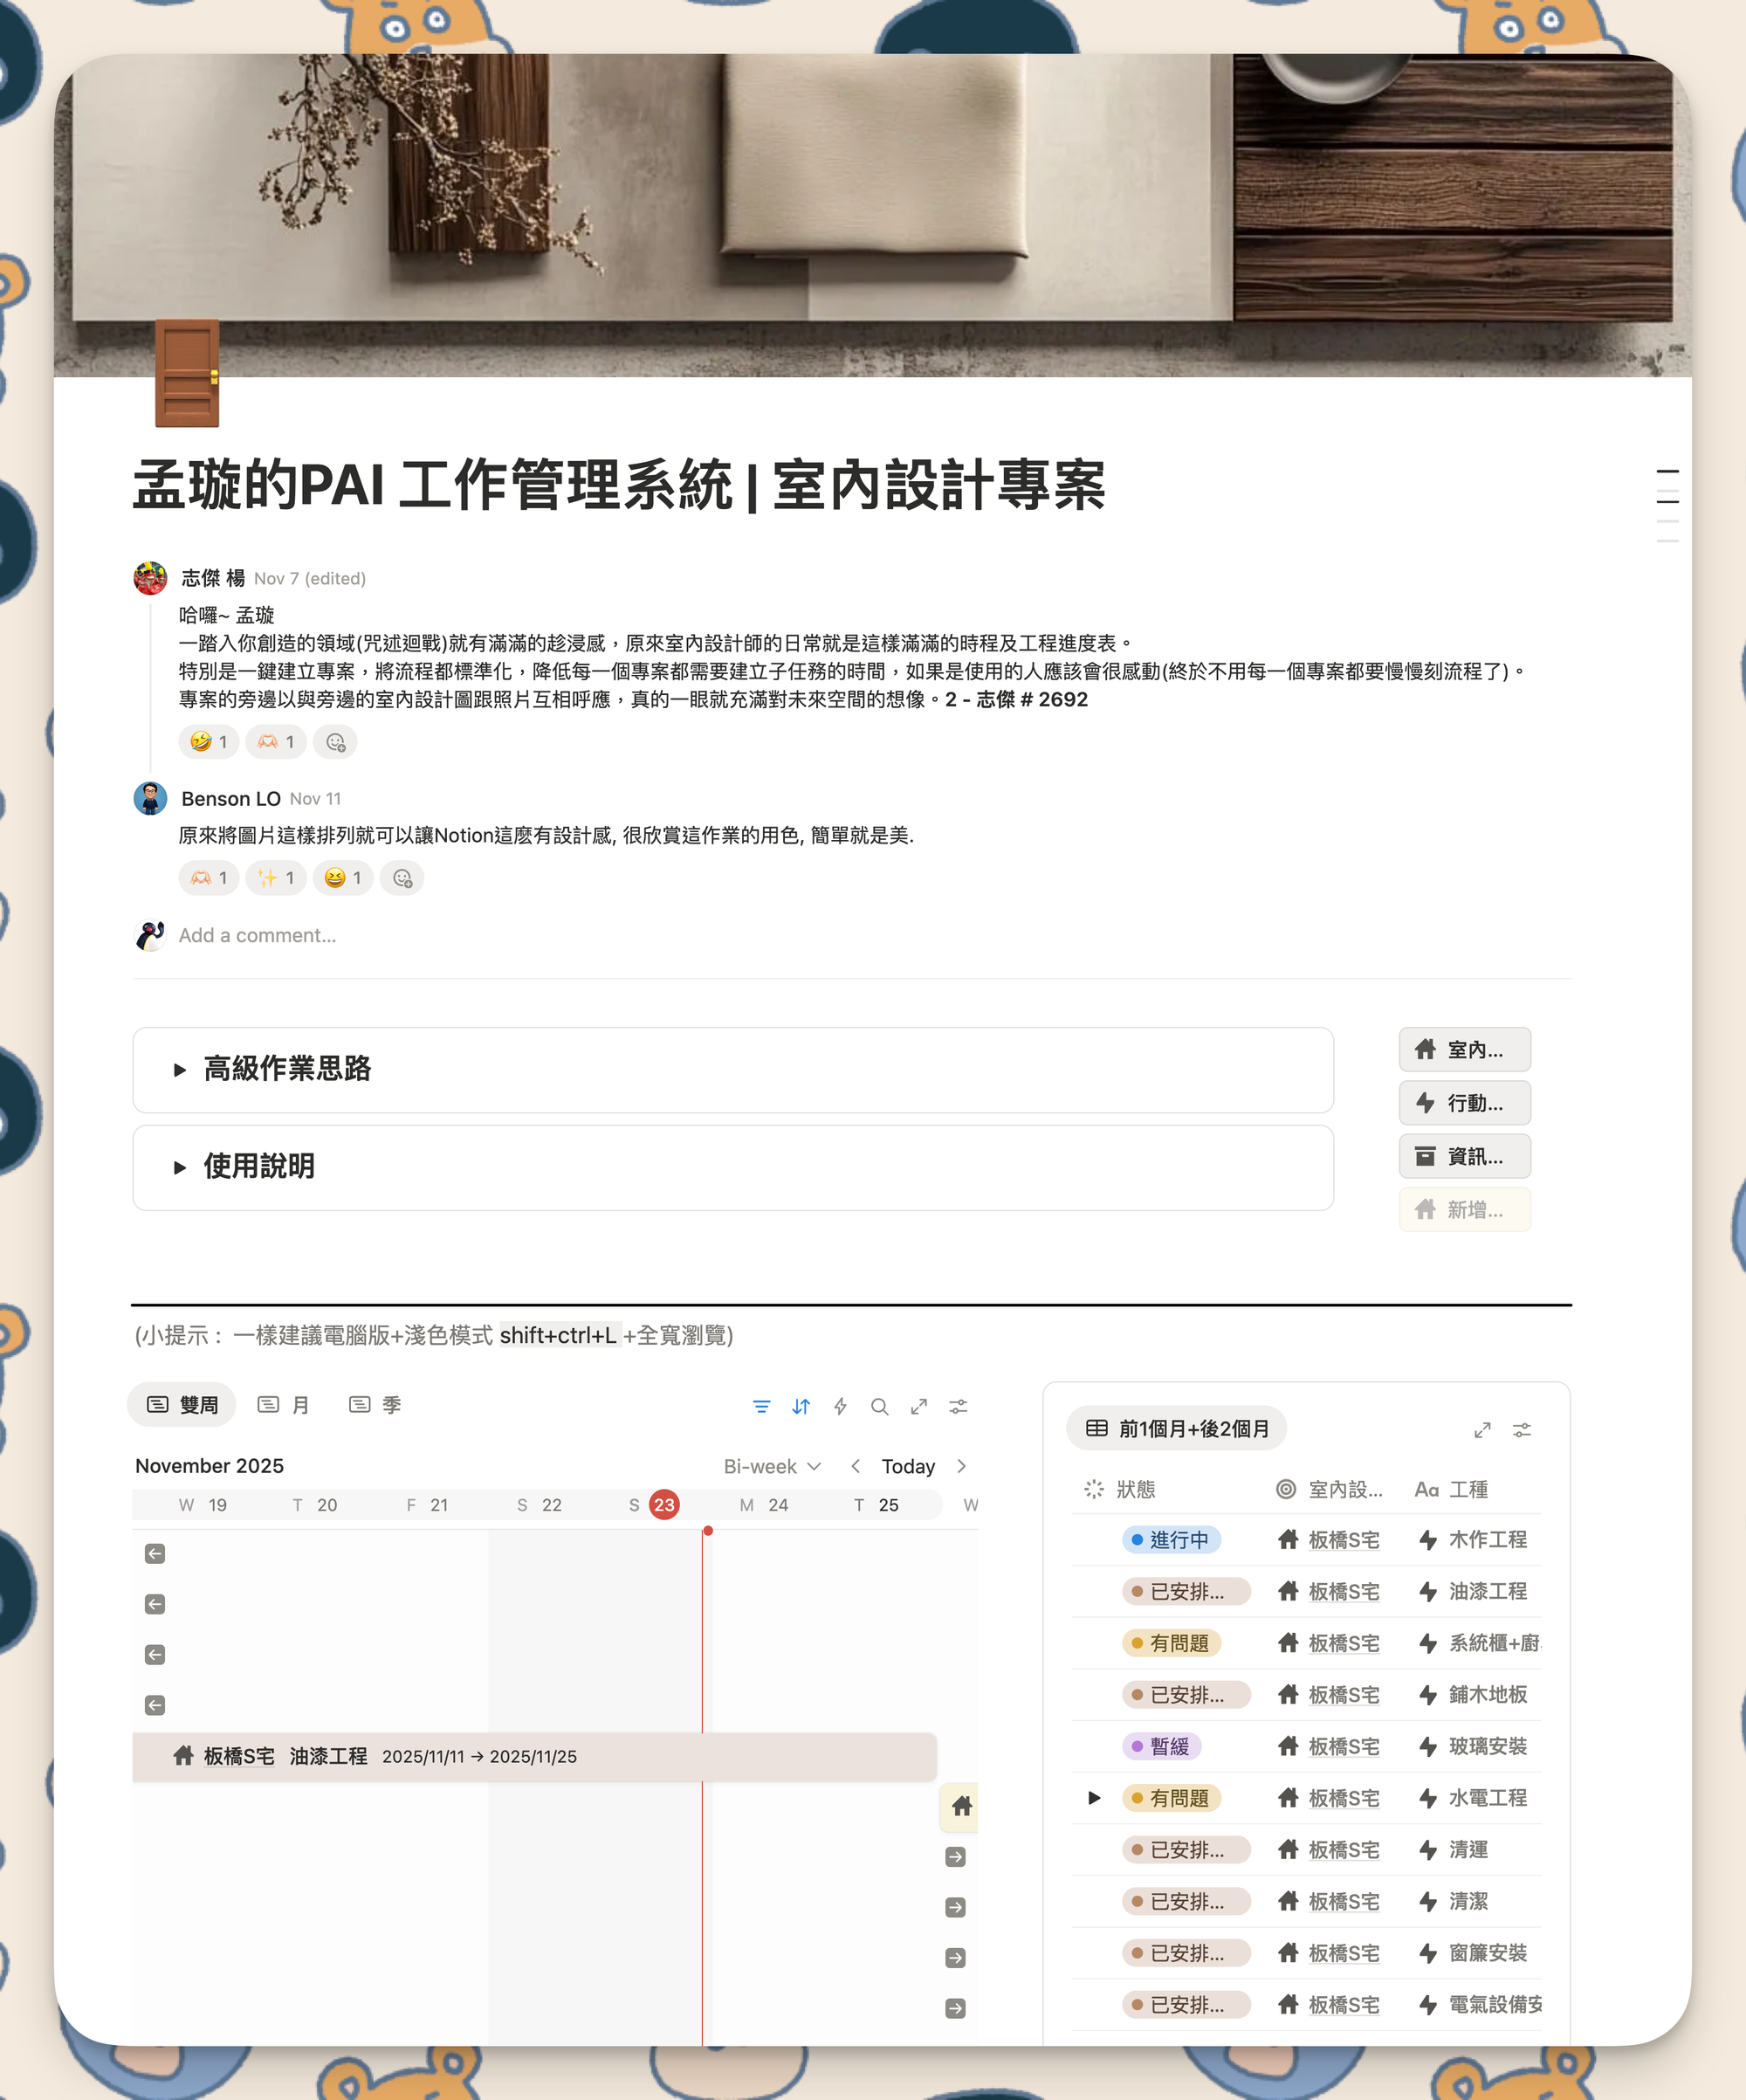Click the search magnifier icon in timeline toolbar
Image resolution: width=1746 pixels, height=2100 pixels.
(879, 1407)
